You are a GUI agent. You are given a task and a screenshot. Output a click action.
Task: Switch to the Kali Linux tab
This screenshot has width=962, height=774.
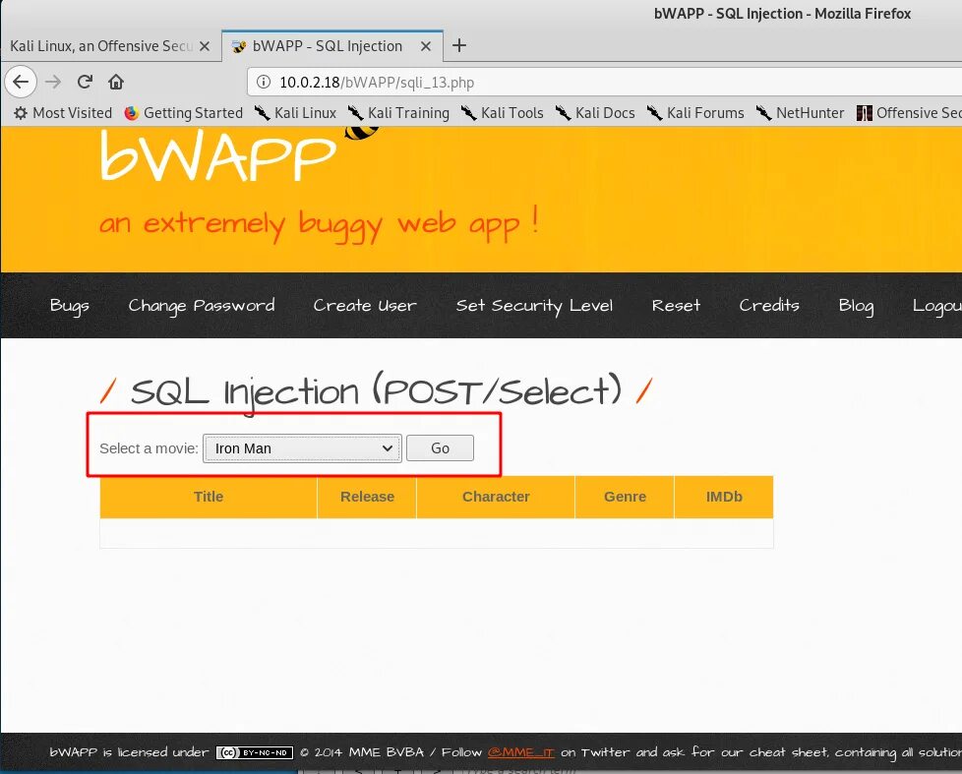[x=101, y=46]
